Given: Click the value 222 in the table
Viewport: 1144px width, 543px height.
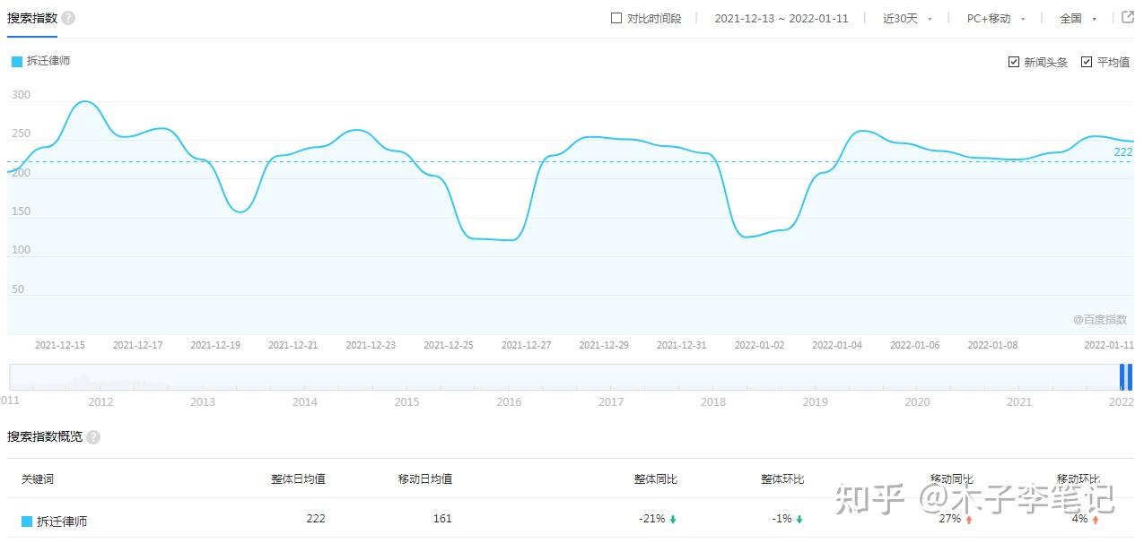Looking at the screenshot, I should 316,519.
